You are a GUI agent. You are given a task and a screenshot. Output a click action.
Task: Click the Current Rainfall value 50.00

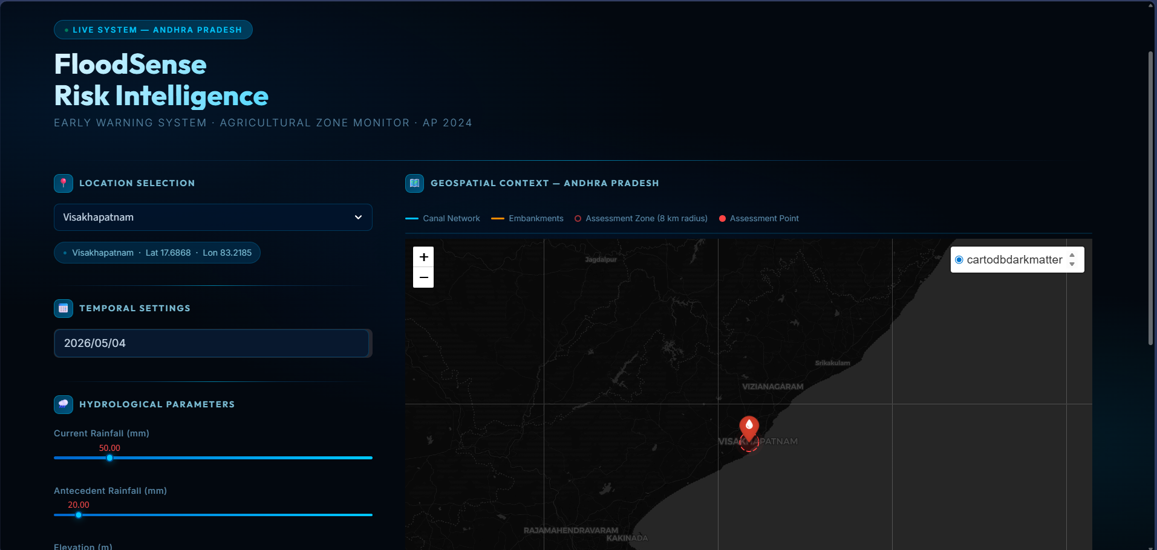click(109, 448)
